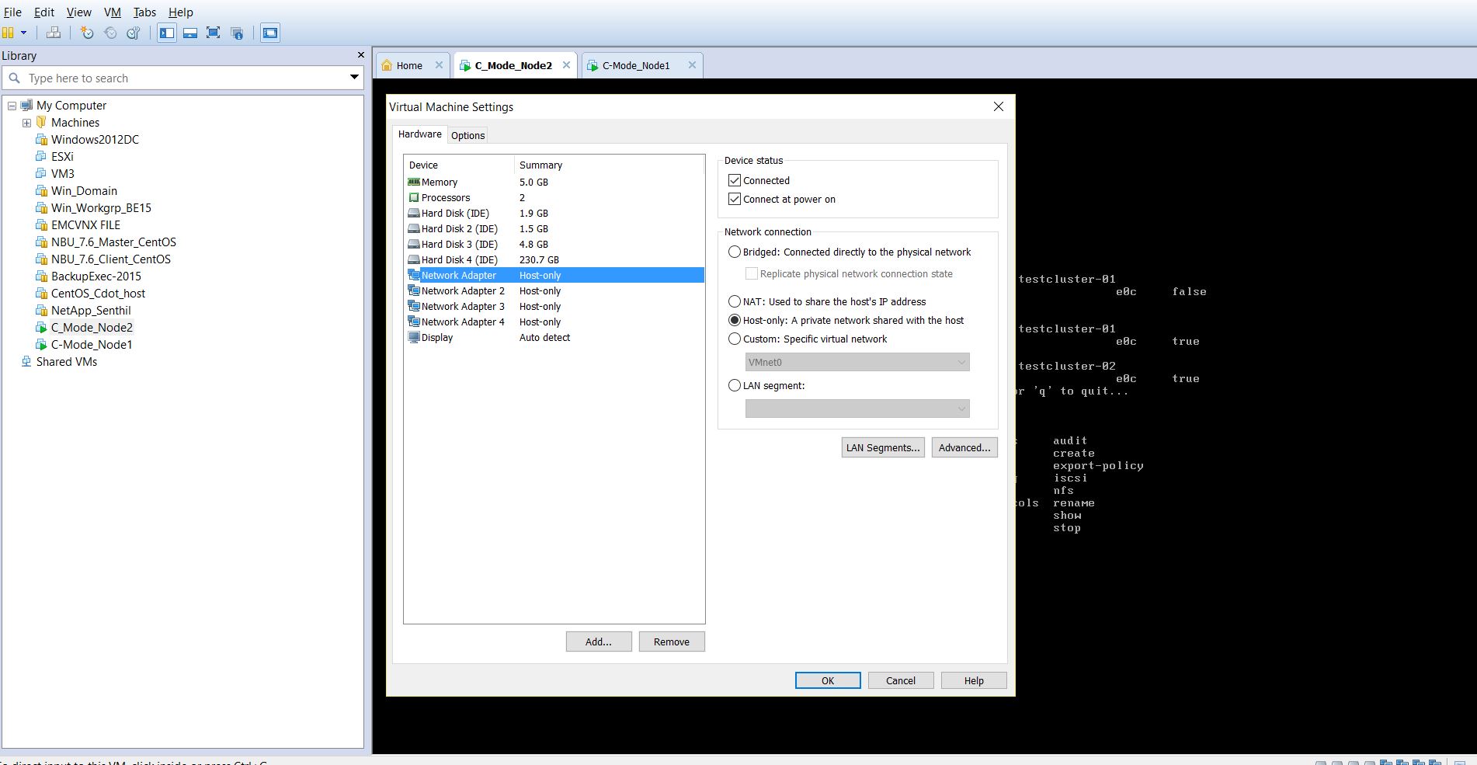
Task: Switch to the Options tab
Action: point(467,135)
